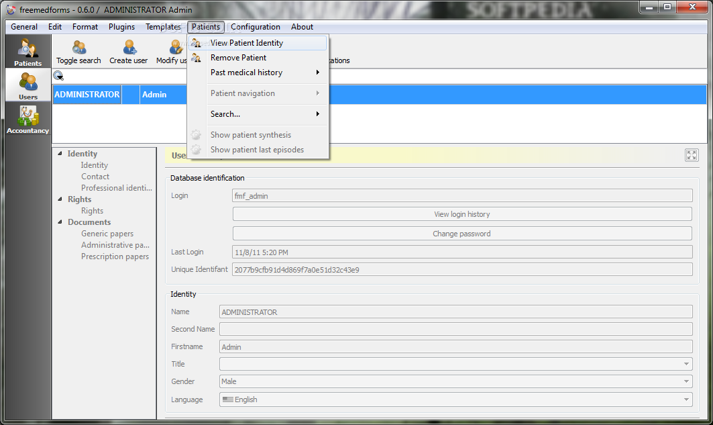Click the freemedforms app icon in title bar

click(11, 9)
